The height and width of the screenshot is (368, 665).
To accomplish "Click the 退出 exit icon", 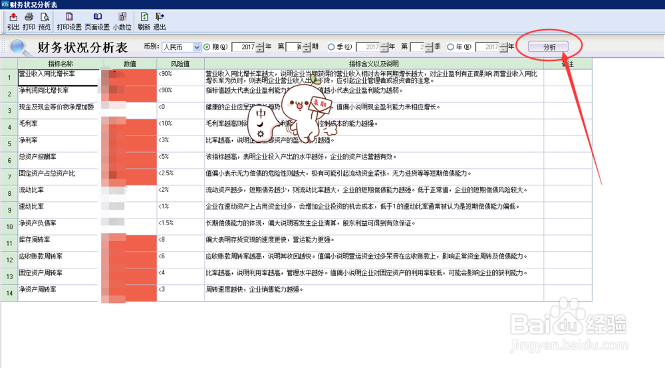I will click(160, 21).
